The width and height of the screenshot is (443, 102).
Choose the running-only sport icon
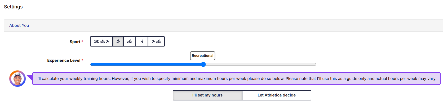pyautogui.click(x=118, y=42)
